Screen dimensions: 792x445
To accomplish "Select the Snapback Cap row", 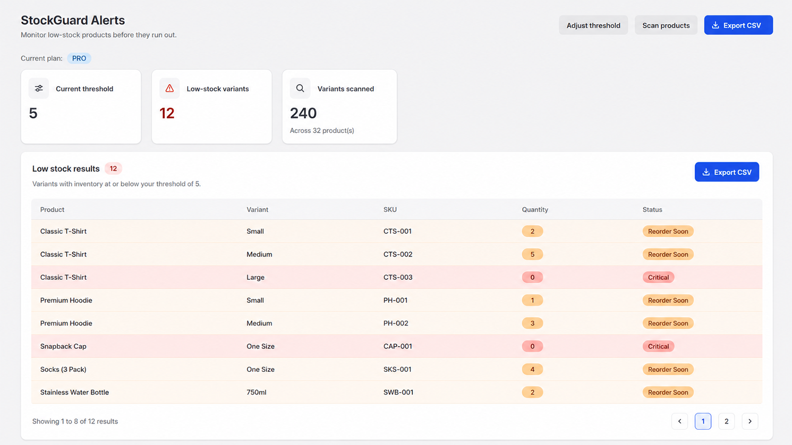I will pos(396,346).
